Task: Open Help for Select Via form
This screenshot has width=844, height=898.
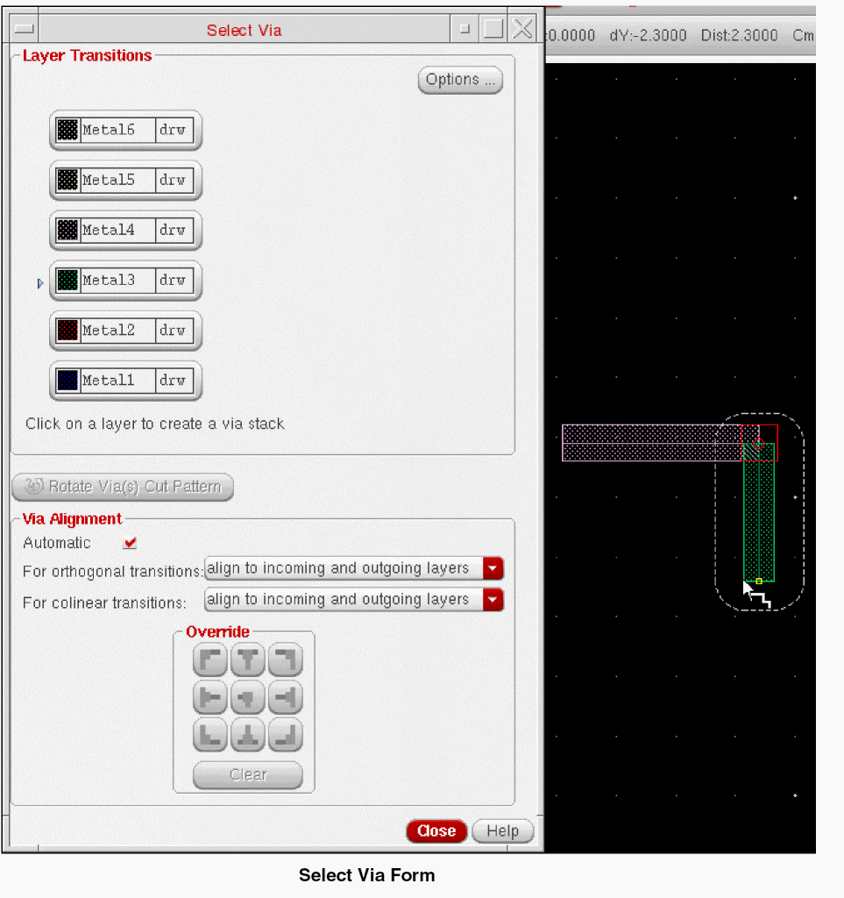Action: [503, 831]
